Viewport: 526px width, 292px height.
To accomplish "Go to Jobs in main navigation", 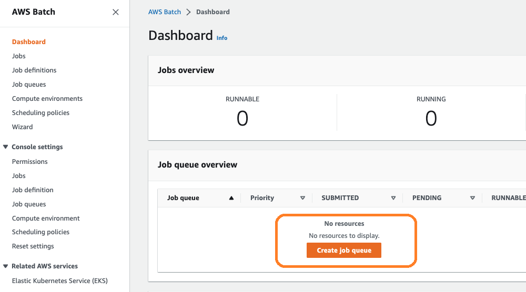I will (x=19, y=56).
